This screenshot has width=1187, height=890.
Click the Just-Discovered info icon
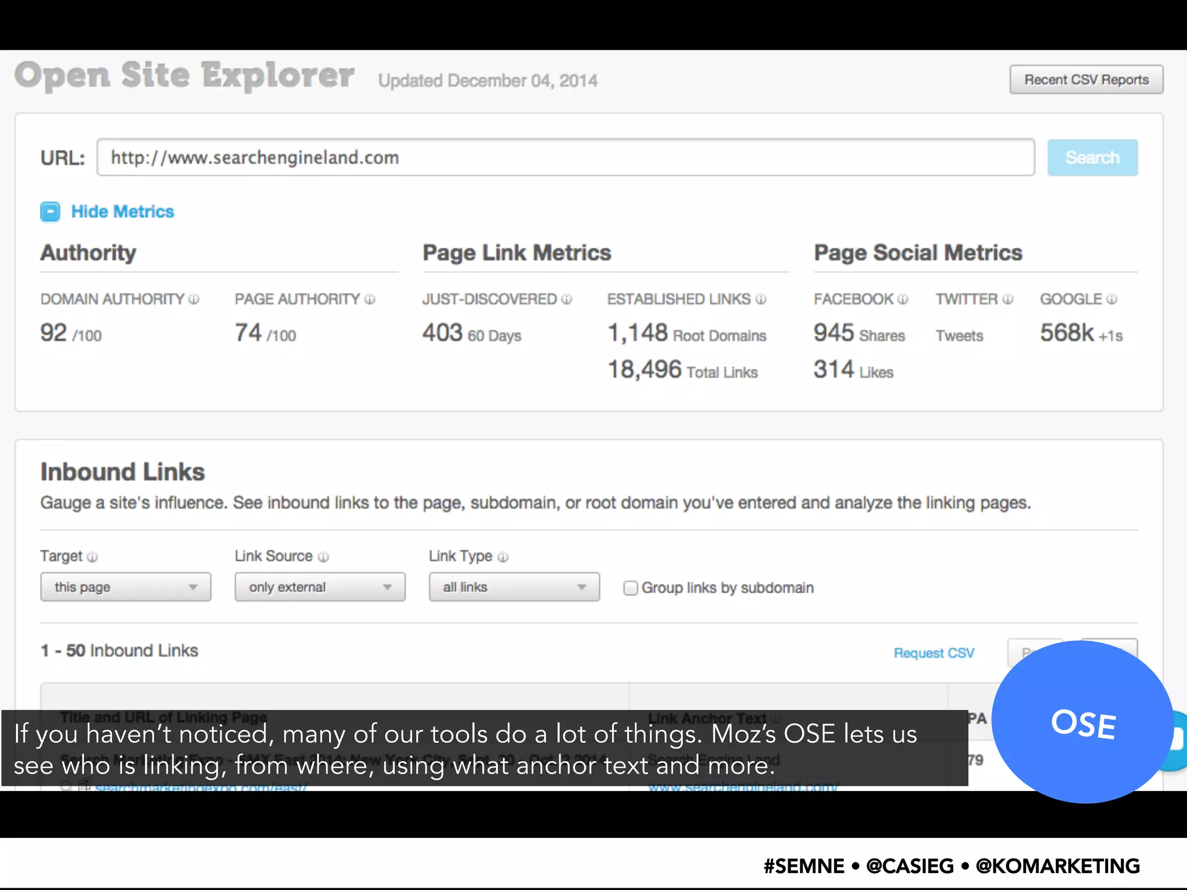(567, 299)
